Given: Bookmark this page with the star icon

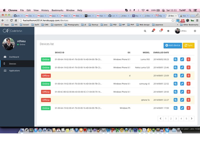Looking at the screenshot, I should click(173, 20).
